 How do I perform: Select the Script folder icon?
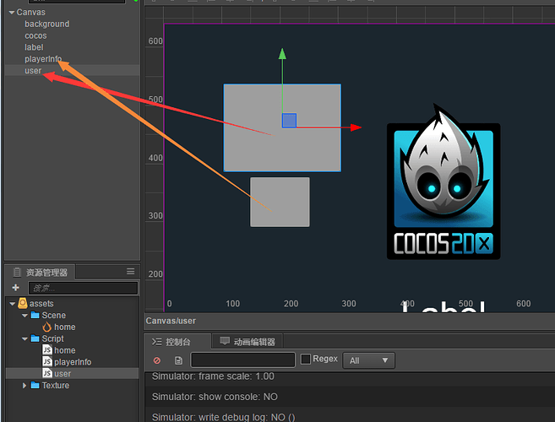(35, 338)
